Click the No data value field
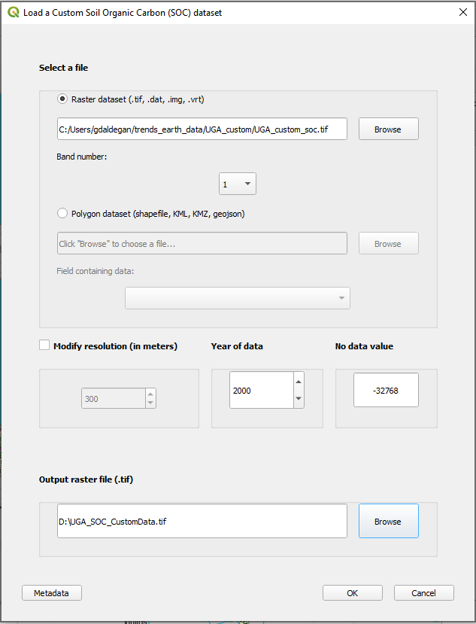The image size is (476, 624). [x=386, y=391]
